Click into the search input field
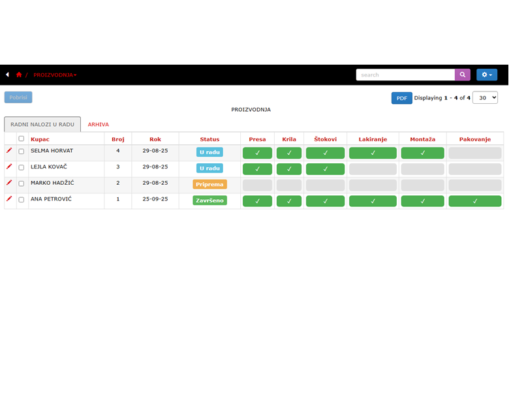This screenshot has width=509, height=401. pos(405,75)
